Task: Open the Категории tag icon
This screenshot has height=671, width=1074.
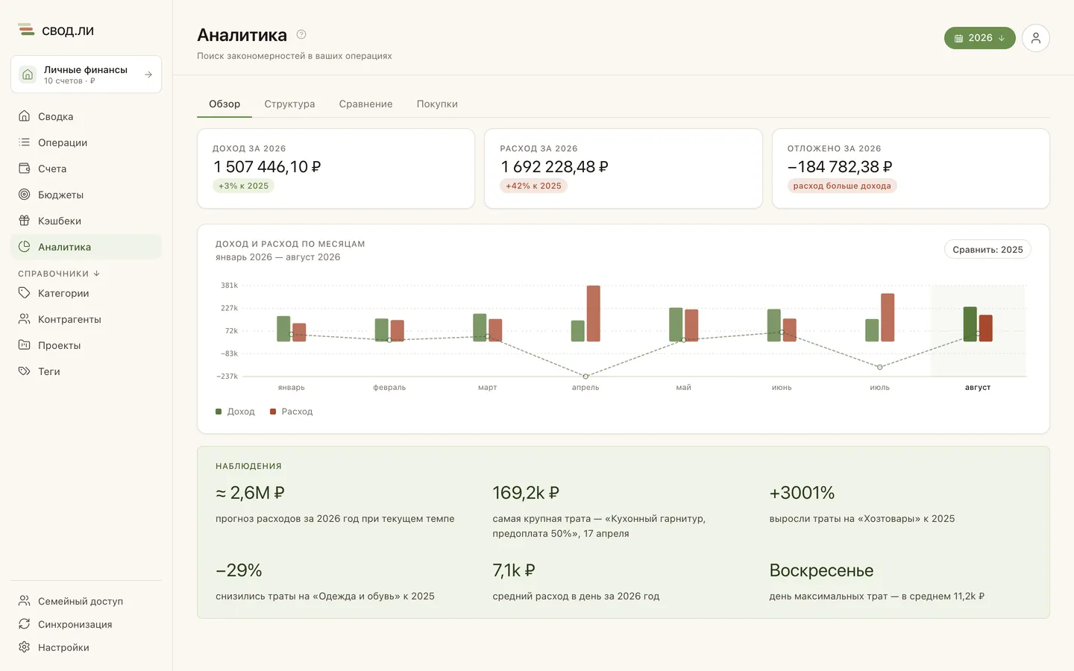Action: (x=24, y=293)
